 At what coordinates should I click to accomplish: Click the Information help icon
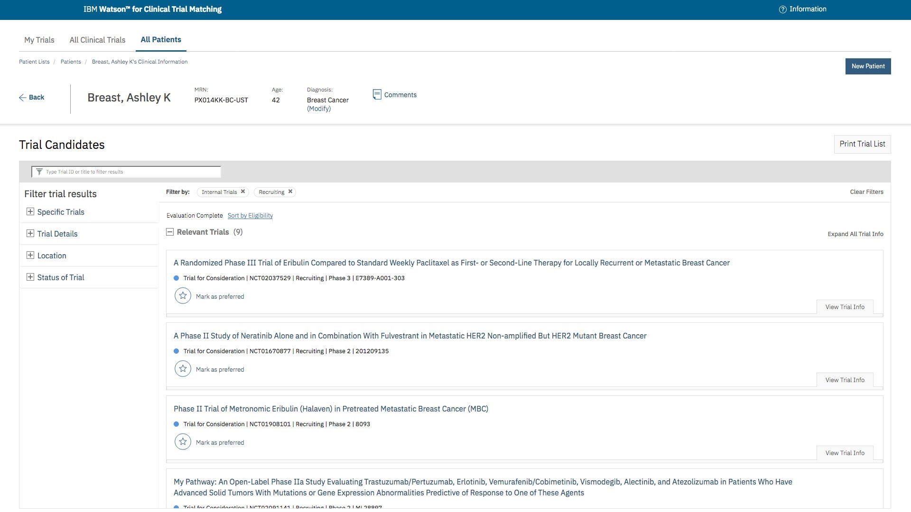pyautogui.click(x=782, y=9)
